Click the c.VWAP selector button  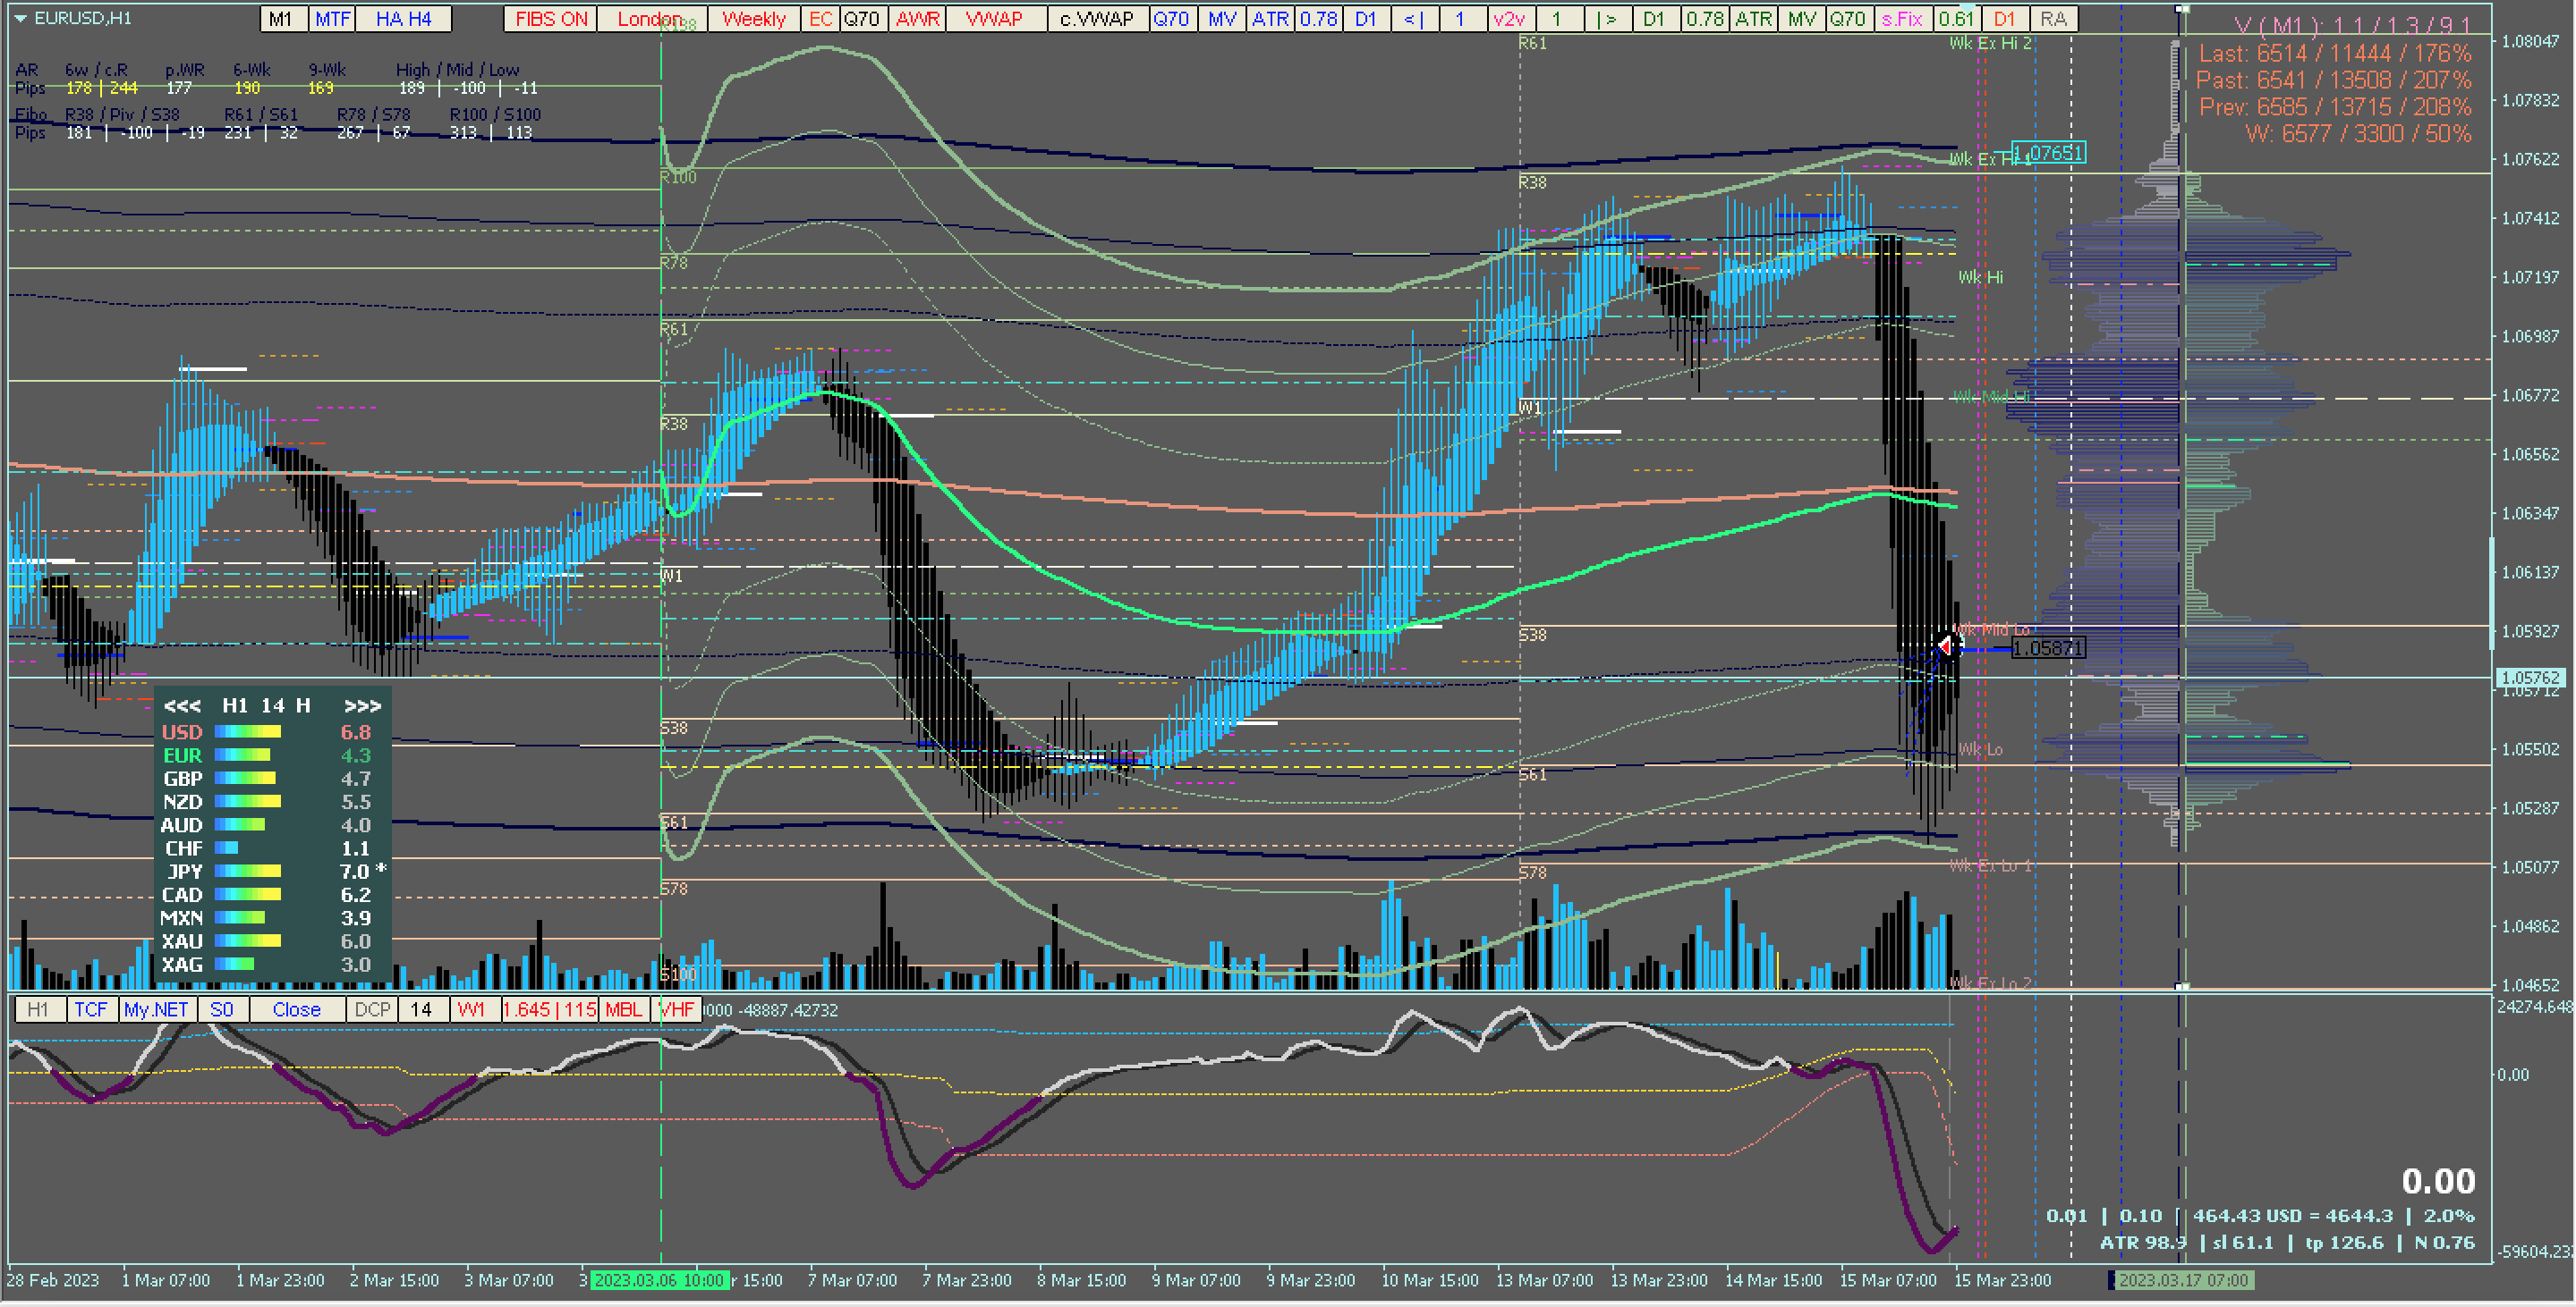pyautogui.click(x=1096, y=19)
